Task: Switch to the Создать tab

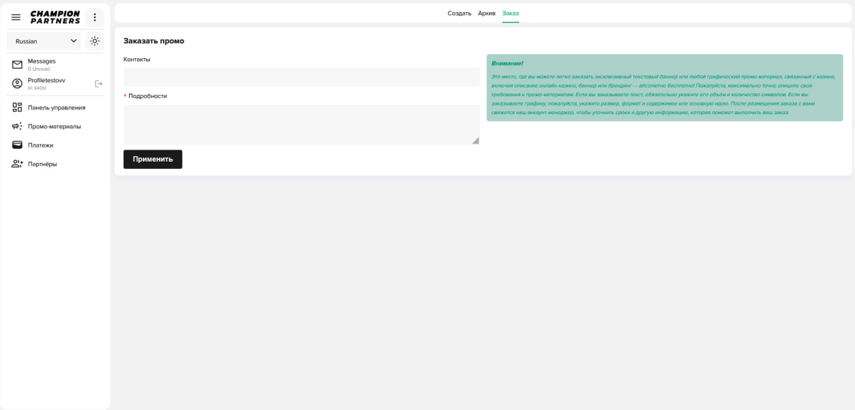Action: tap(459, 13)
